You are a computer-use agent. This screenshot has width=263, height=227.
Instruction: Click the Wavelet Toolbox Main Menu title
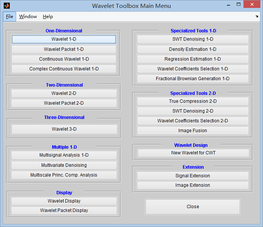click(x=131, y=6)
